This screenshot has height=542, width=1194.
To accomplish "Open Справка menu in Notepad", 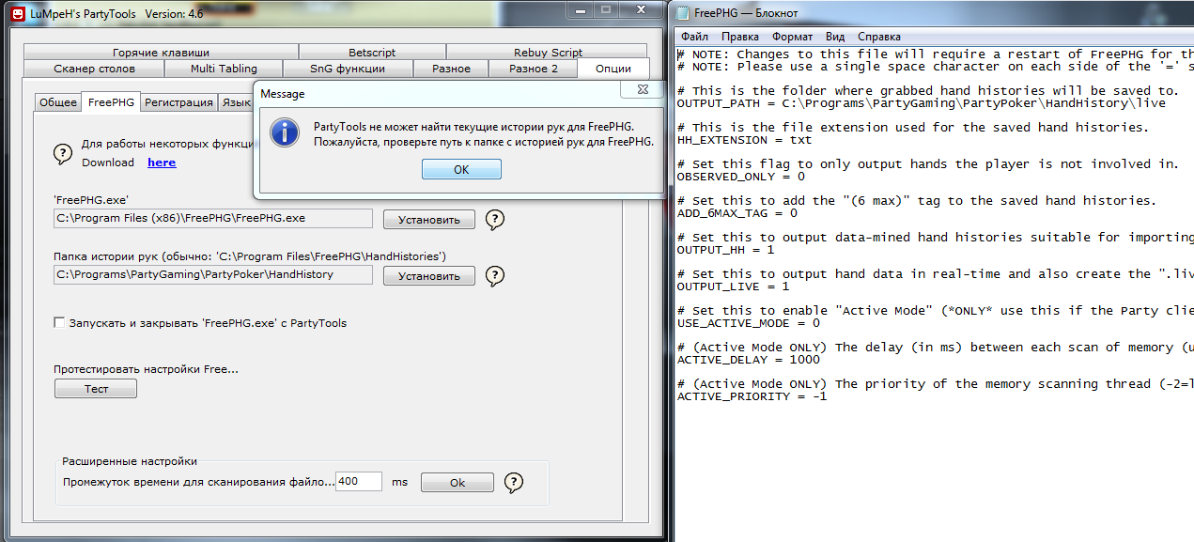I will pyautogui.click(x=879, y=37).
